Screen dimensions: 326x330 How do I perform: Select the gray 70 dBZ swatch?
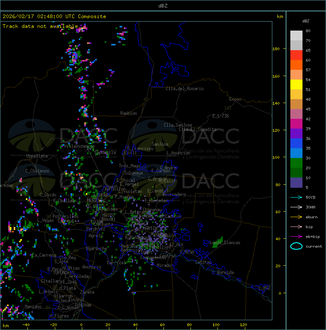(x=296, y=45)
